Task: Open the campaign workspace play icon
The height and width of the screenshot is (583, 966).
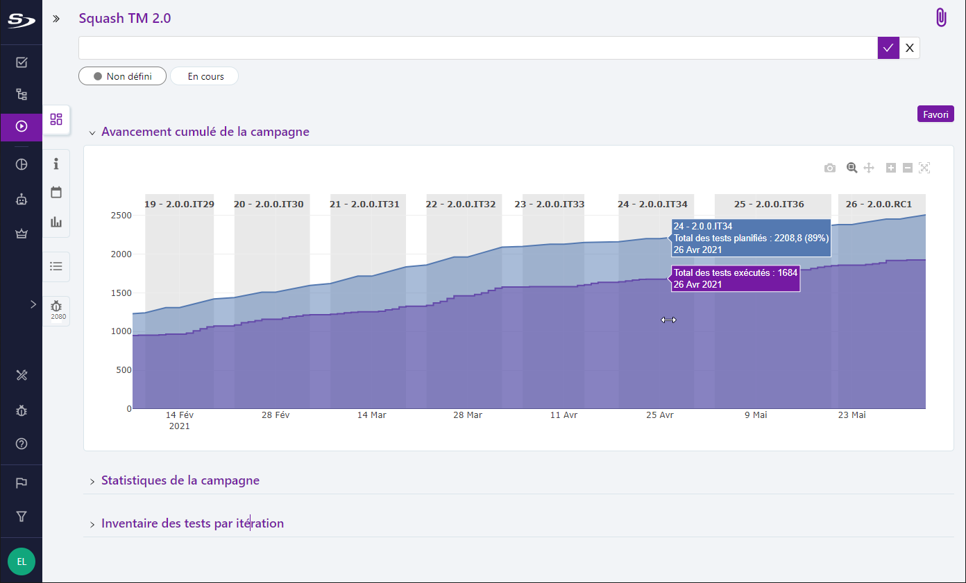Action: click(x=22, y=126)
